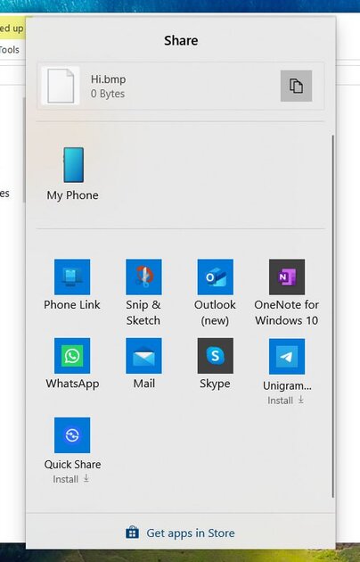This screenshot has width=360, height=562.
Task: Click the Store bag icon at bottom
Action: point(132,533)
